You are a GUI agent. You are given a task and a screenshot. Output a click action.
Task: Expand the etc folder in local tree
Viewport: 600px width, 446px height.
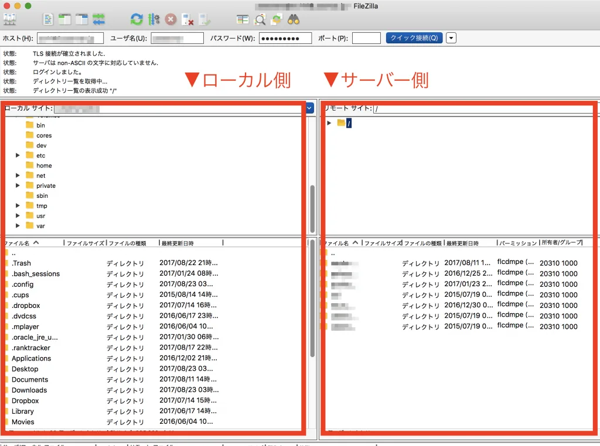coord(18,155)
